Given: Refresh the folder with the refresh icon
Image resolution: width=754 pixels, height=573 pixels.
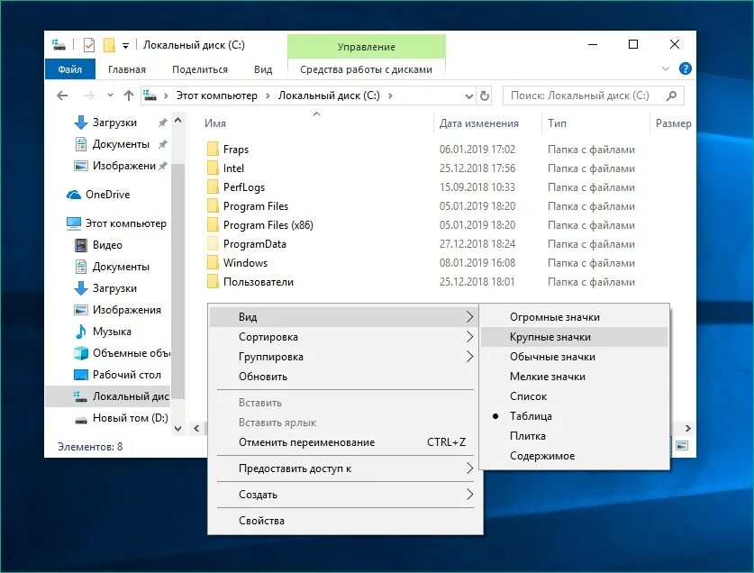Looking at the screenshot, I should (x=485, y=95).
